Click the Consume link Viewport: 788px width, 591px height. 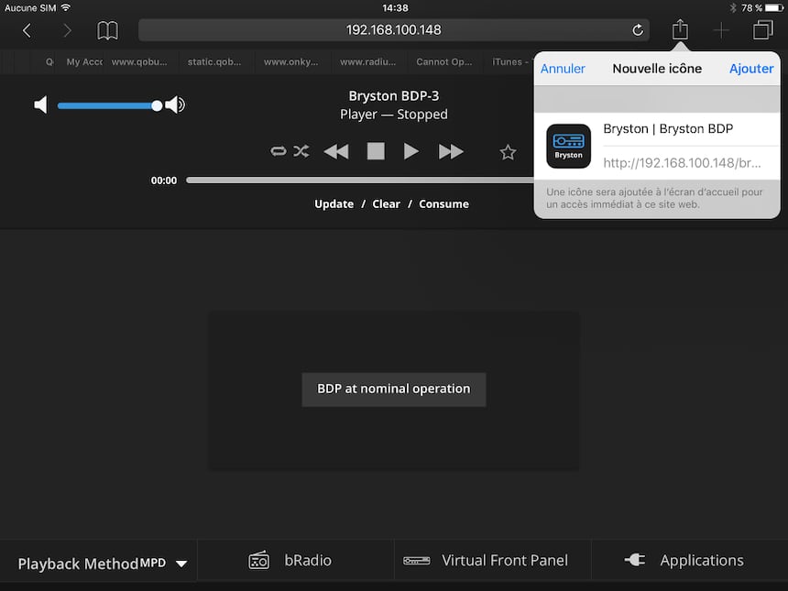coord(443,204)
